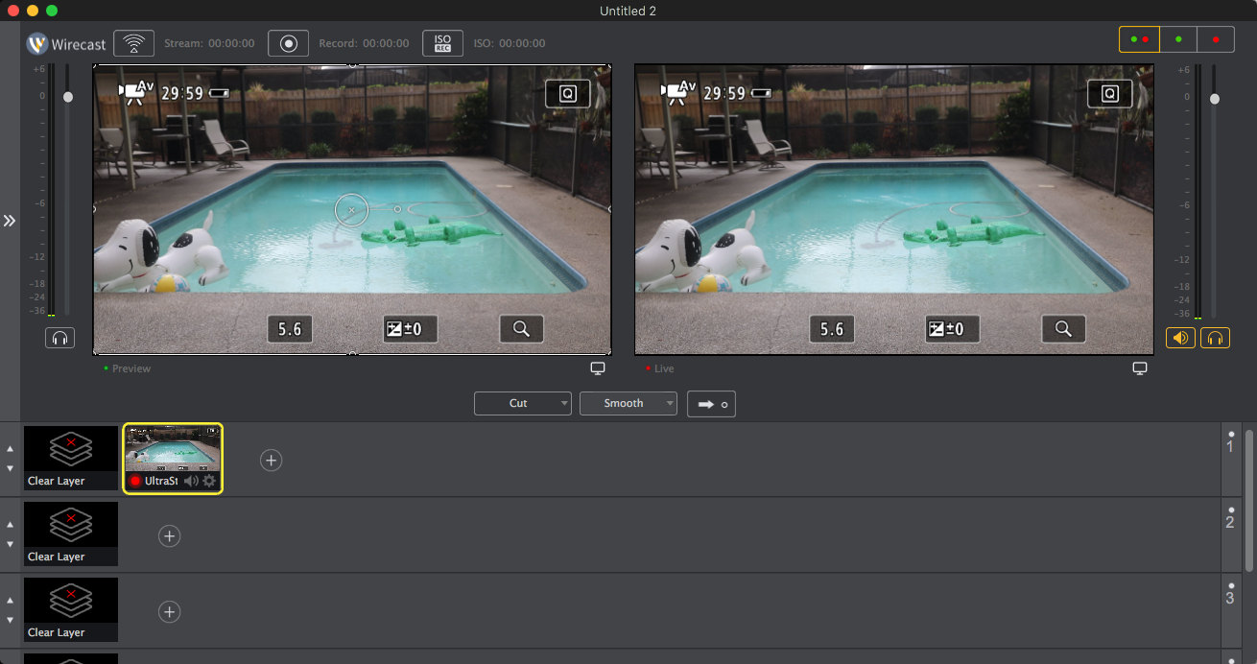Select the preview-only green dot layout
This screenshot has height=664, width=1257.
point(1178,39)
